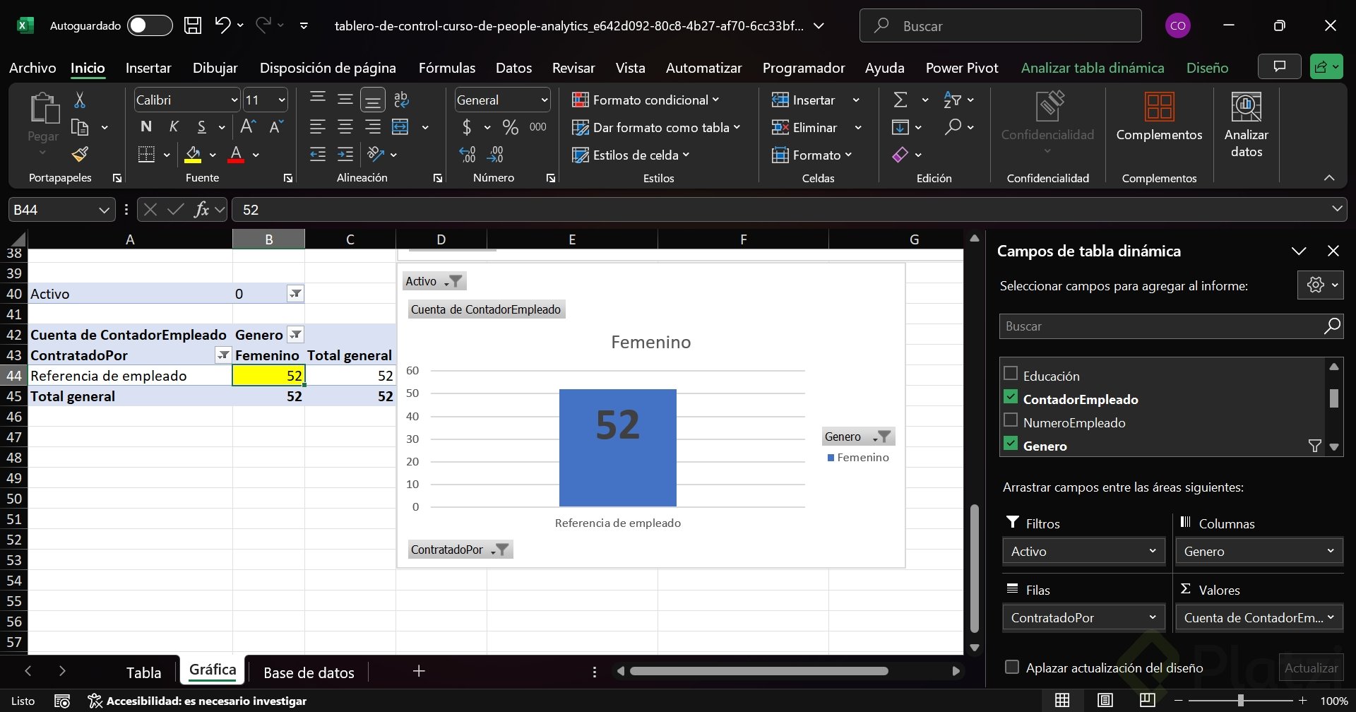Open the font name Calibri dropdown
This screenshot has width=1356, height=712.
(x=234, y=100)
